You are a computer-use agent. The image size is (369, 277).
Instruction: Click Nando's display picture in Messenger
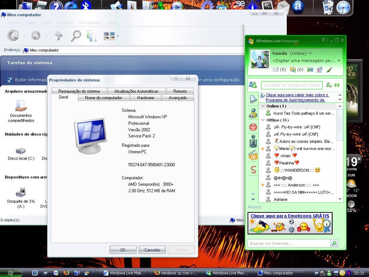(x=260, y=60)
